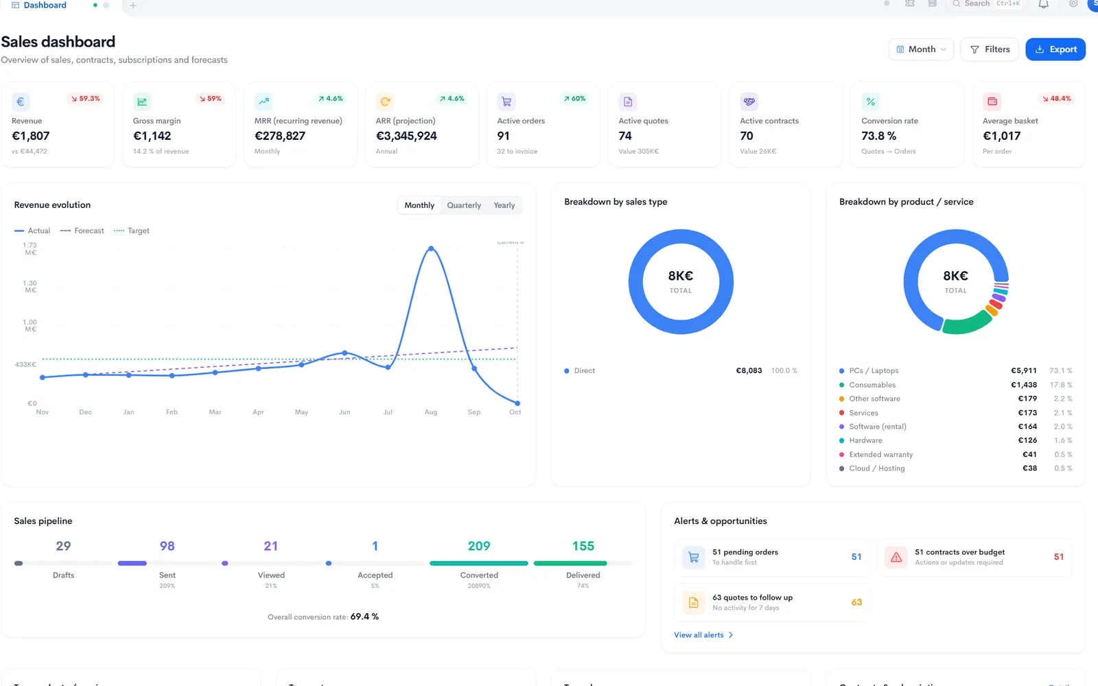The image size is (1098, 686).
Task: Open the 51 pending orders alert
Action: coord(772,557)
